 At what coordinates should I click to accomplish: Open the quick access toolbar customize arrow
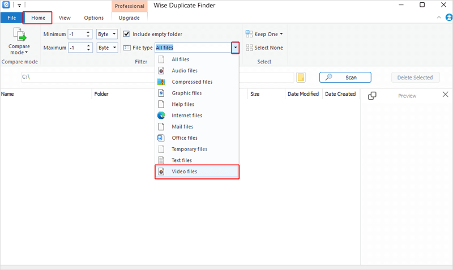pos(19,5)
